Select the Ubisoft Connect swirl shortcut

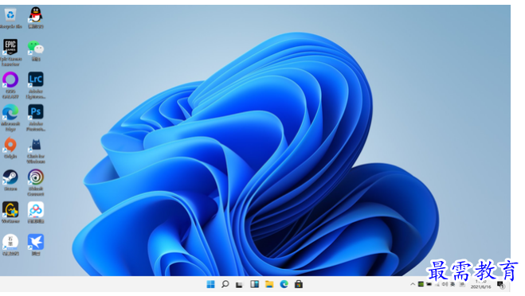click(36, 182)
